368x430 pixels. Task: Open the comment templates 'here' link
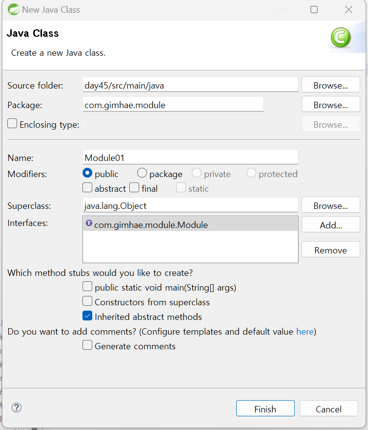[x=305, y=332]
